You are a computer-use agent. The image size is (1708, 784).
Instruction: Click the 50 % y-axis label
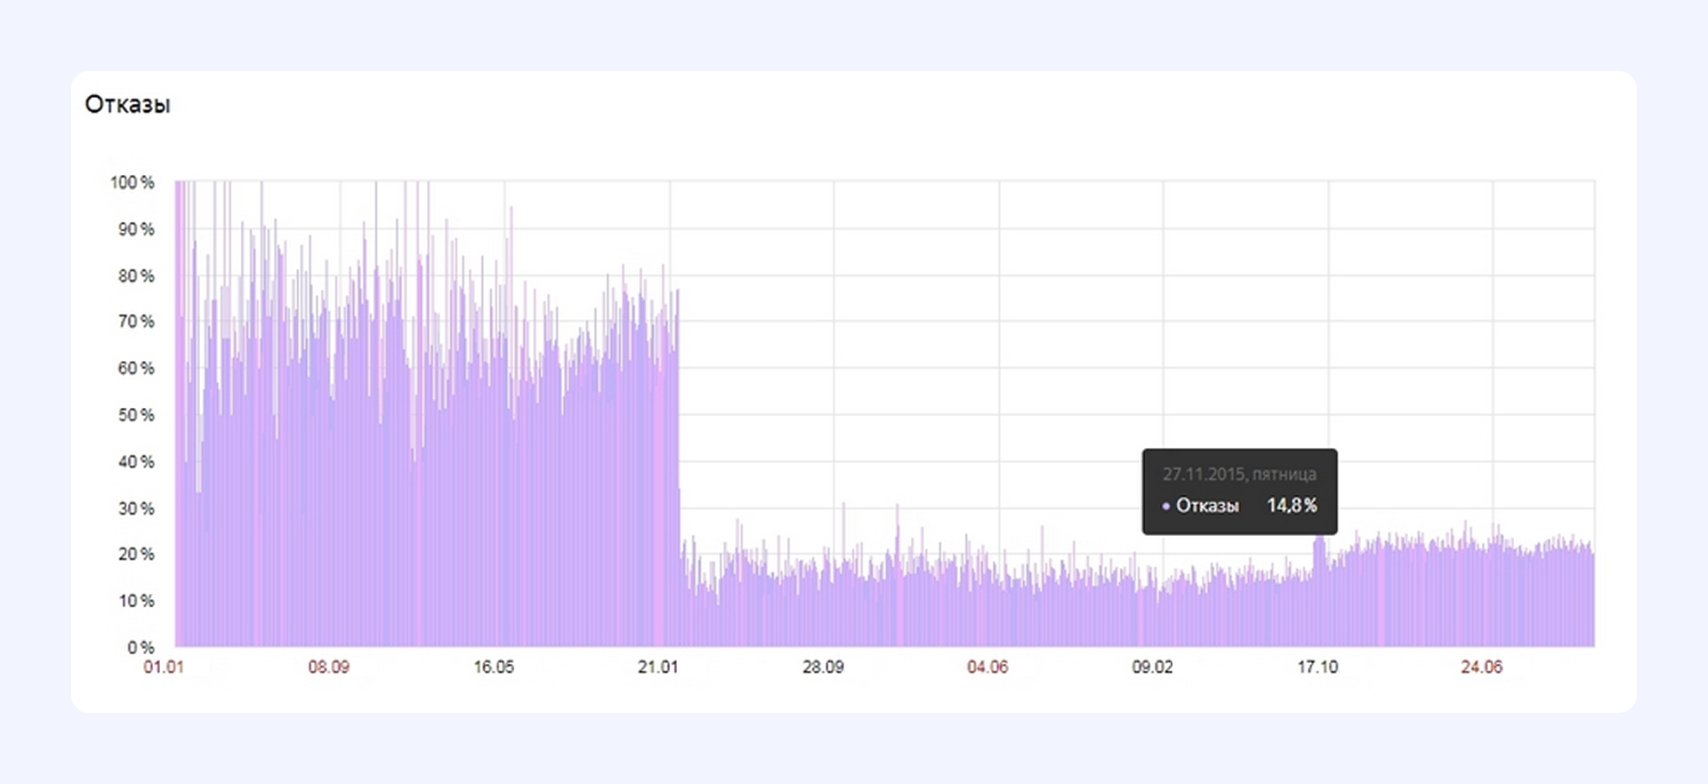136,415
